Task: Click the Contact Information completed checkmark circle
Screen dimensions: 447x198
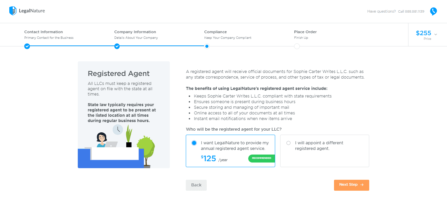Action: (27, 46)
